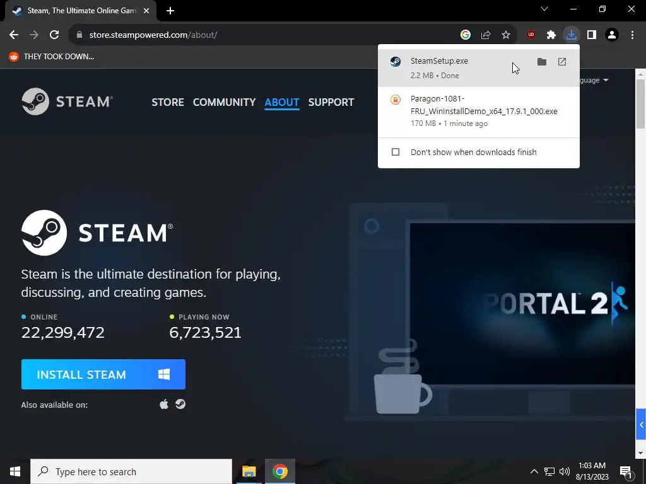Viewport: 646px width, 484px height.
Task: Show hidden system tray icons
Action: (534, 471)
